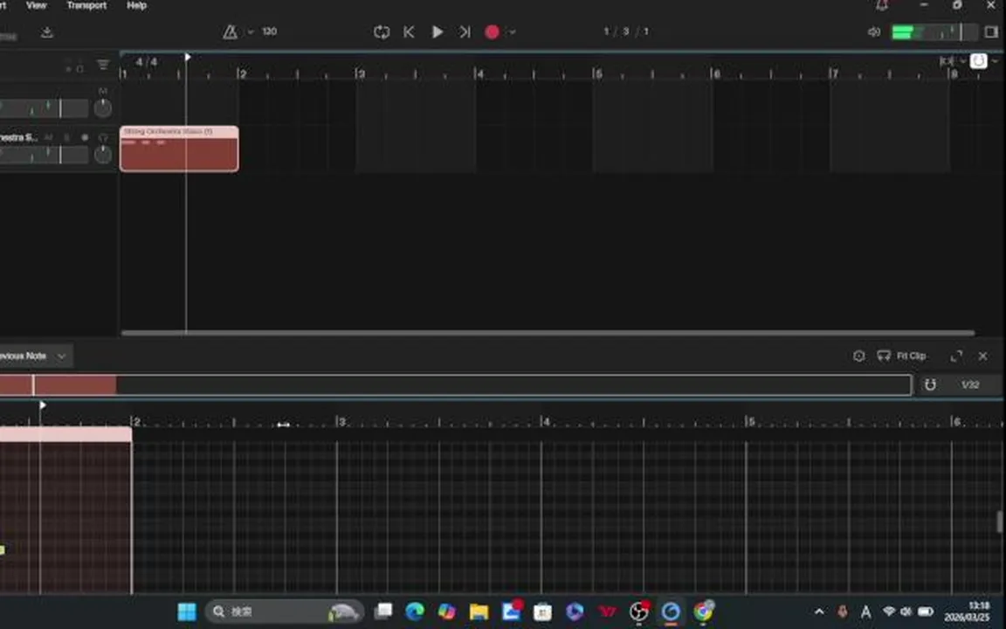Select the String Orchestra Stacc clip
The image size is (1006, 629).
coord(179,149)
